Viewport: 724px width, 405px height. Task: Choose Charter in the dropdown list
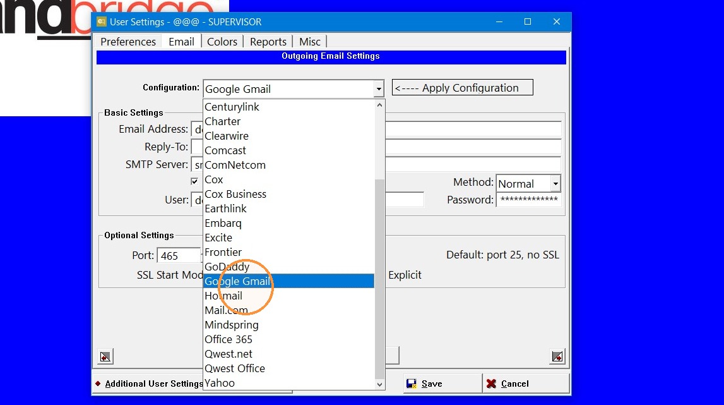(x=289, y=121)
